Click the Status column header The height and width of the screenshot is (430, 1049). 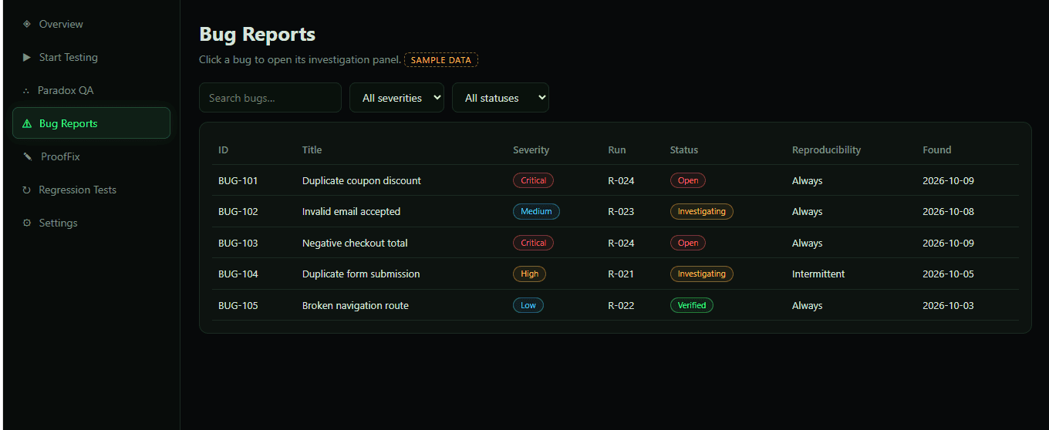684,150
